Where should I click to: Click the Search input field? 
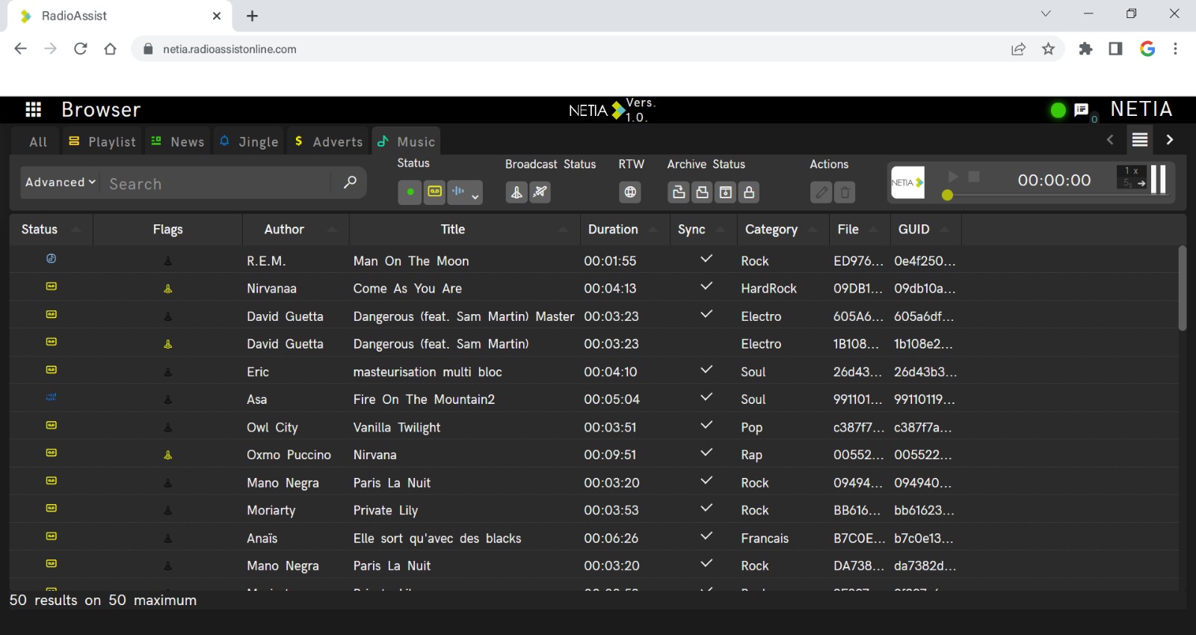coord(217,184)
